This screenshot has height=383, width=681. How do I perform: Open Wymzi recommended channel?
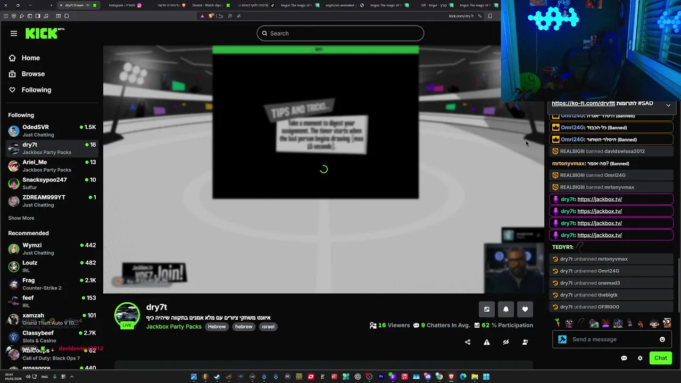[x=52, y=249]
